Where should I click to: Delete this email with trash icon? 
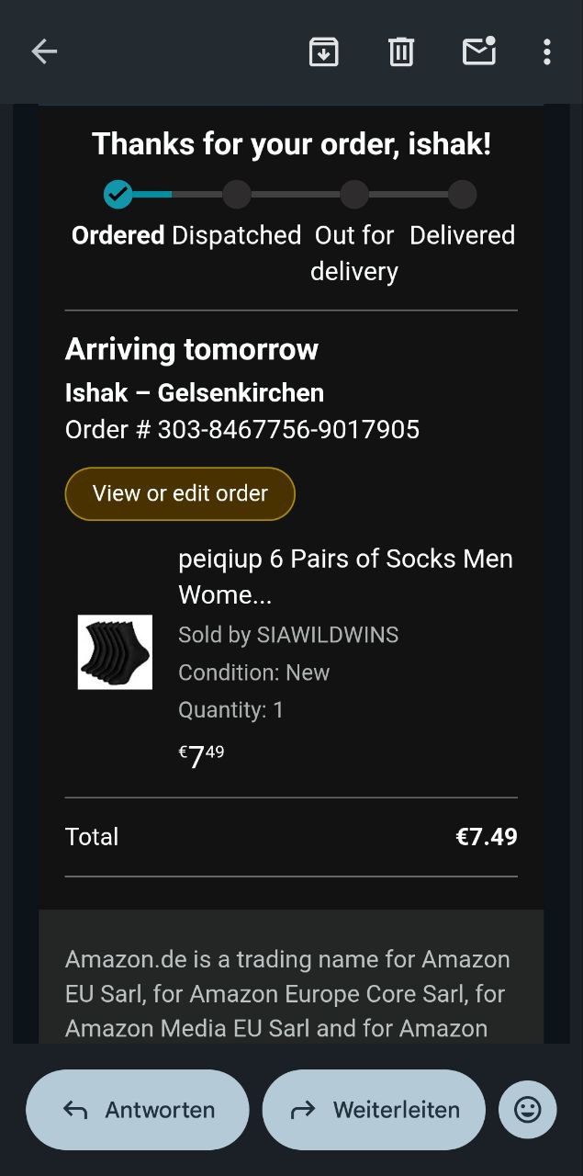(x=401, y=51)
